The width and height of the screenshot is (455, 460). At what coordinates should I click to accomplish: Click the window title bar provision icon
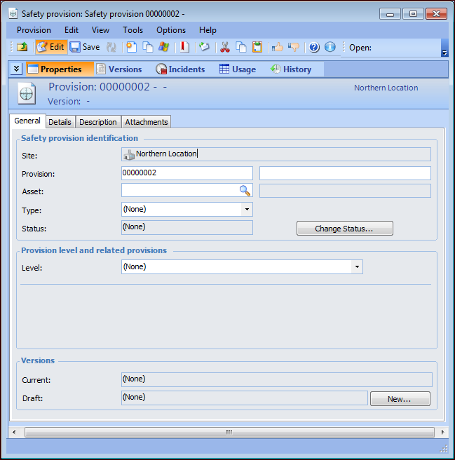coord(13,13)
